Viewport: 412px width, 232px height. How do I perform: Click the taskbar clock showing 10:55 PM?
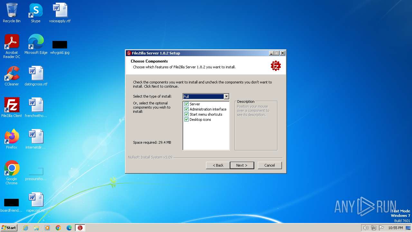click(x=396, y=228)
